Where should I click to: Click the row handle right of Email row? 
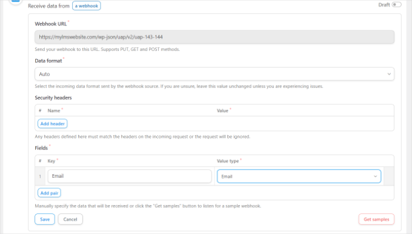389,177
